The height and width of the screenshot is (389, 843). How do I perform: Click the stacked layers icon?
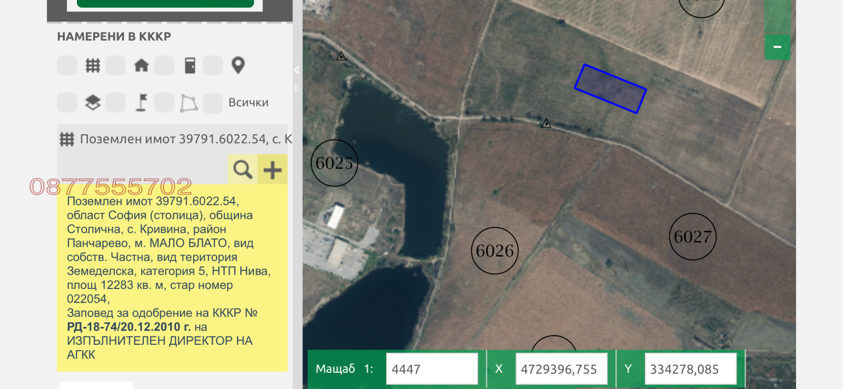[93, 103]
